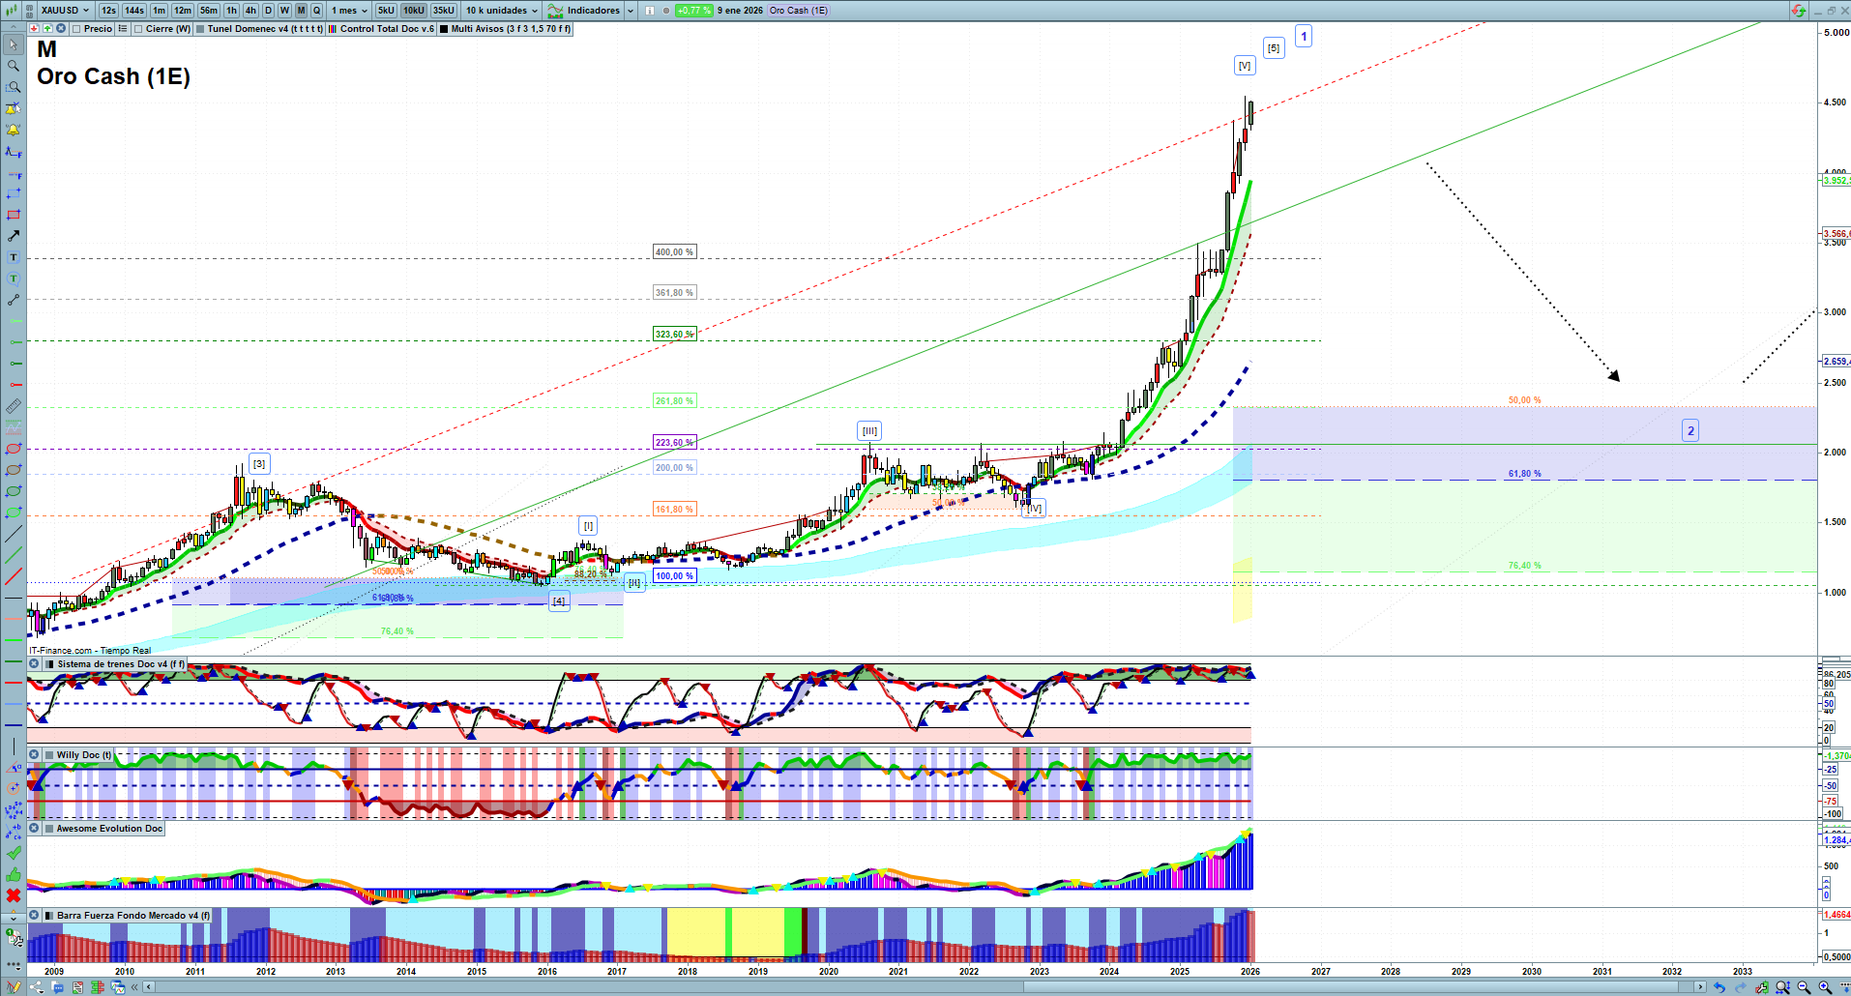This screenshot has height=996, width=1851.
Task: Switch to the 4h timeframe
Action: pos(250,11)
